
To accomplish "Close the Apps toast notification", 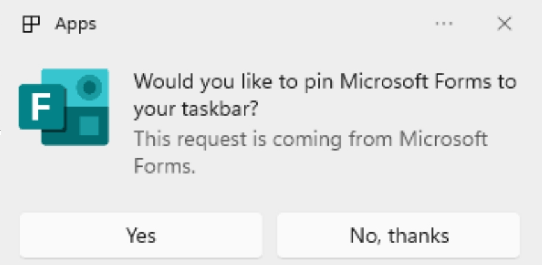I will point(504,24).
